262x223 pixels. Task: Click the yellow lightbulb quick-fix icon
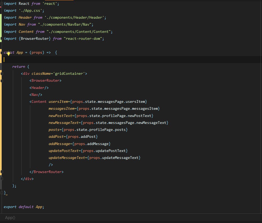click(9, 53)
